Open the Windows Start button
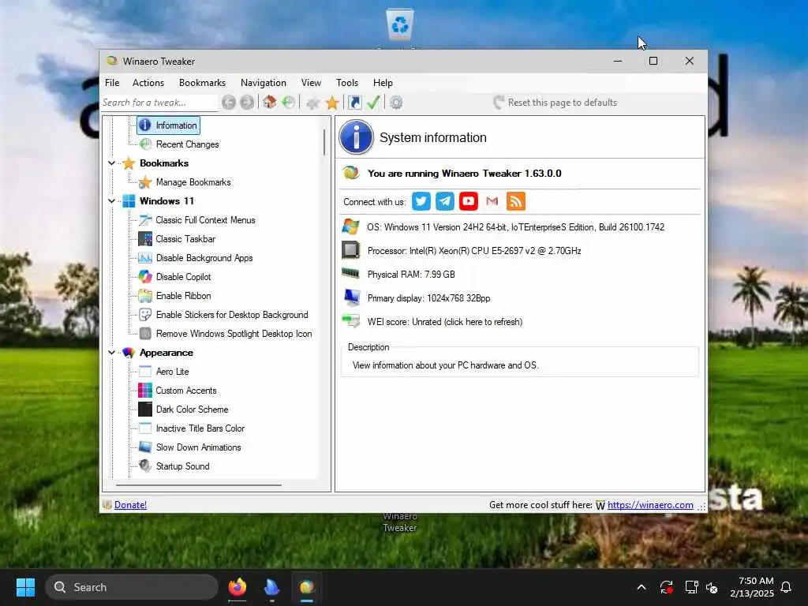 pyautogui.click(x=25, y=587)
